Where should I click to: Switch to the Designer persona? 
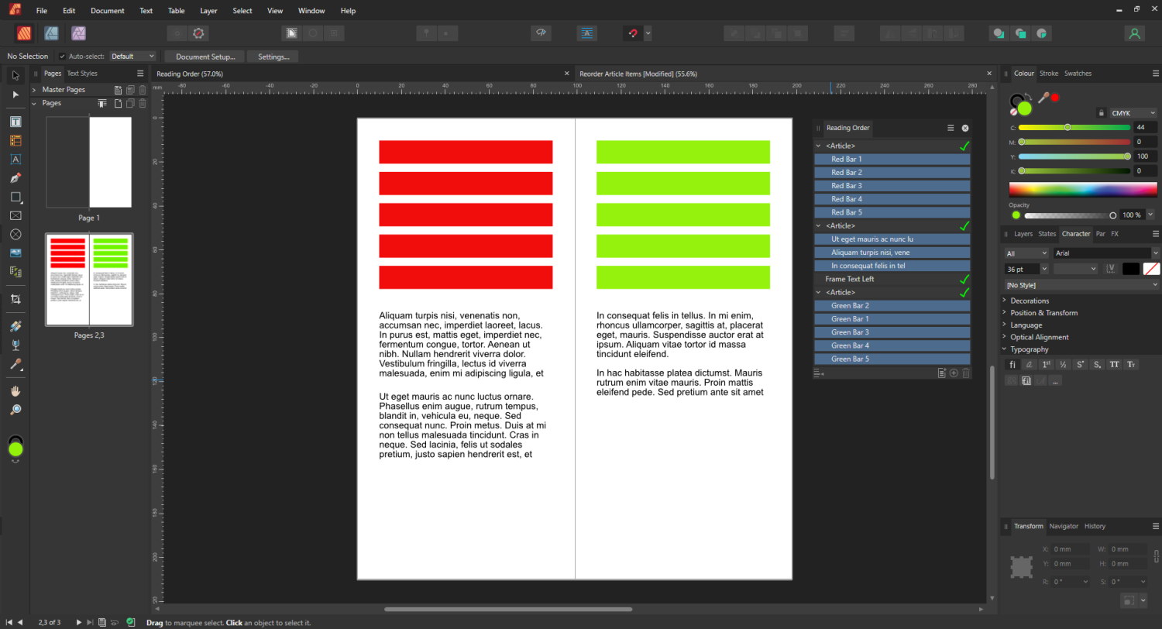point(51,33)
